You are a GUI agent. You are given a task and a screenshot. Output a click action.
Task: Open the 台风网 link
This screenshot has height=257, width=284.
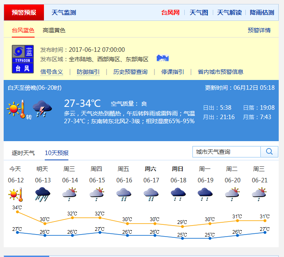pyautogui.click(x=170, y=13)
